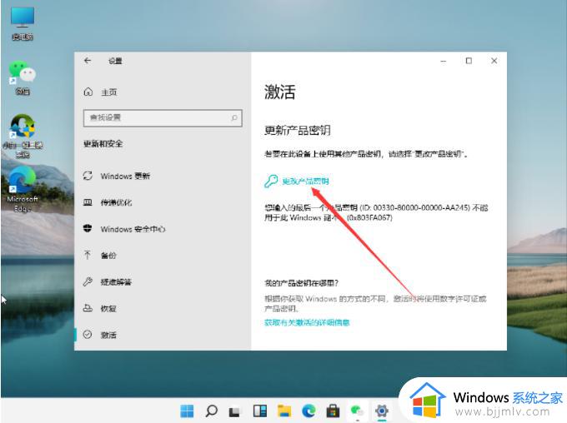This screenshot has width=567, height=423.
Task: Click the checkmark icon for 激活
Action: (x=88, y=335)
